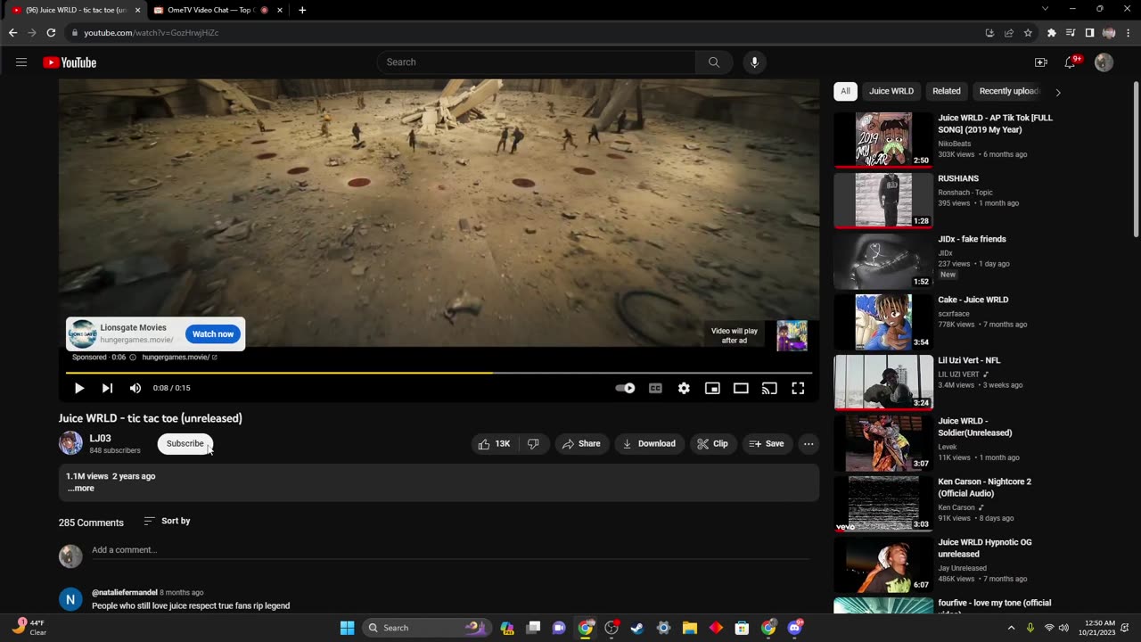
Task: Open the Sort by comments dropdown
Action: (167, 521)
